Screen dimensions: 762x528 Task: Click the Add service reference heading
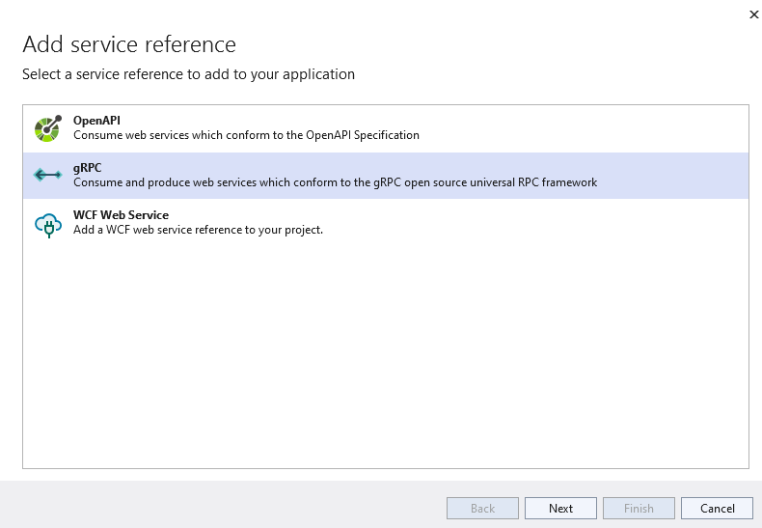129,44
